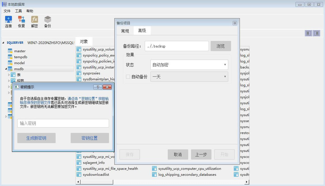Open the 状态 自动加密 dropdown
This screenshot has width=325, height=186.
189,65
